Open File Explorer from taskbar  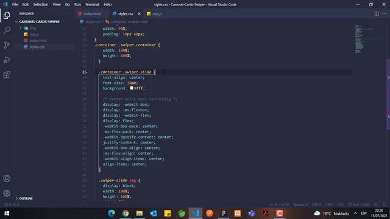click(140, 214)
